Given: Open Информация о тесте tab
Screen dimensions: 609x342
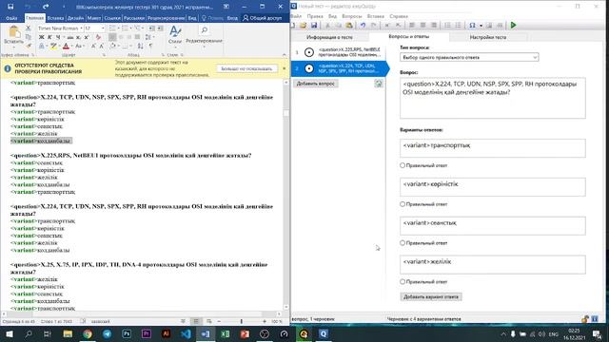Looking at the screenshot, I should click(x=329, y=37).
